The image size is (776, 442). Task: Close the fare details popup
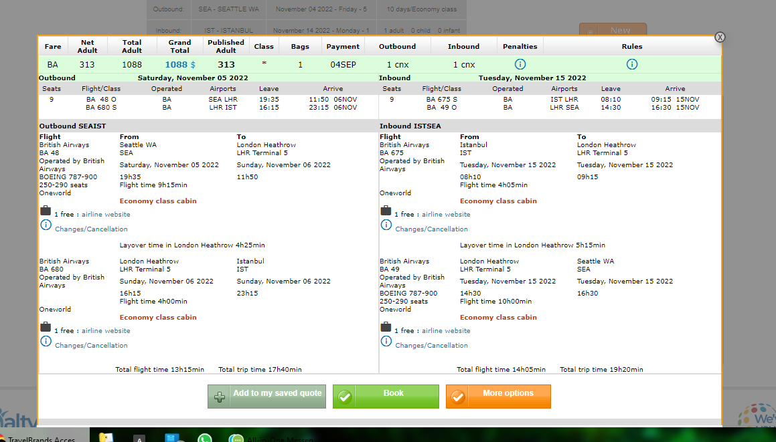tap(720, 37)
